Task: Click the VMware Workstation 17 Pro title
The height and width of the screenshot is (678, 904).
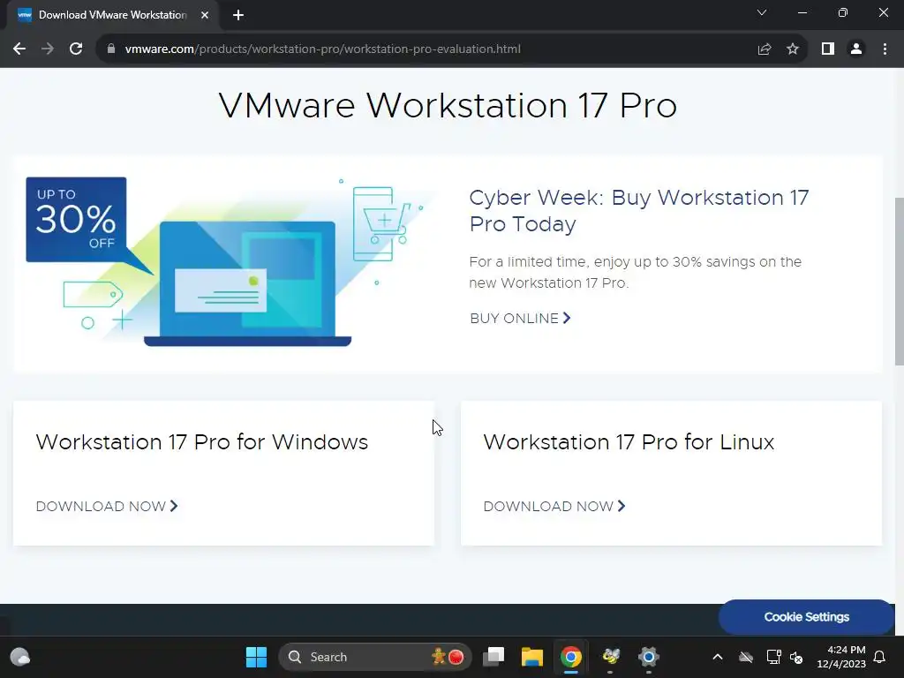Action: (448, 105)
